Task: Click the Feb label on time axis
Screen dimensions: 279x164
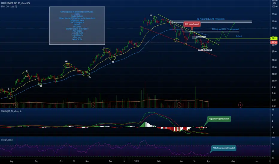Action: click(x=159, y=161)
